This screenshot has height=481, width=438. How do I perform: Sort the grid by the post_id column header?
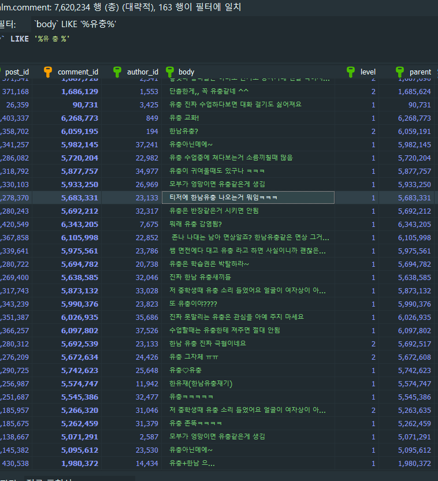(x=17, y=72)
